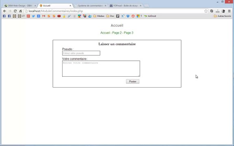
Task: Click the circular extension icon next to the star
Action: point(212,11)
